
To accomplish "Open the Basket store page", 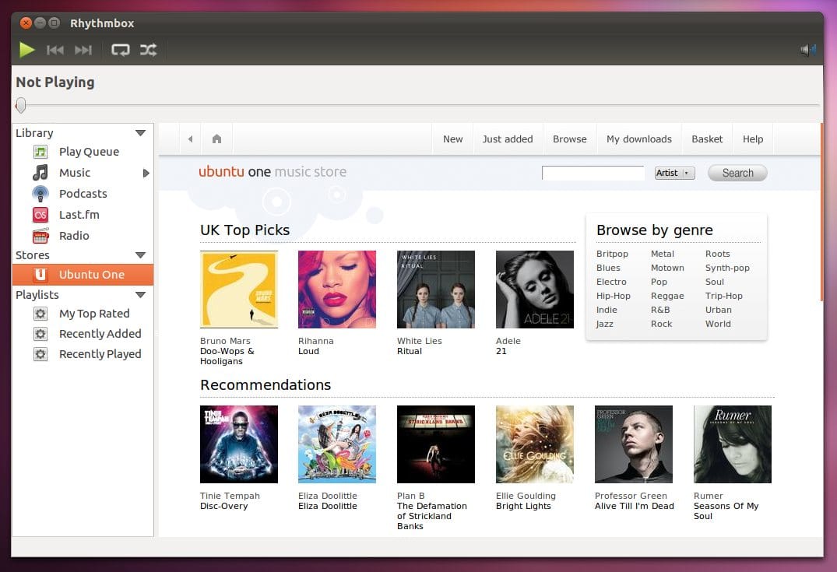I will click(707, 138).
